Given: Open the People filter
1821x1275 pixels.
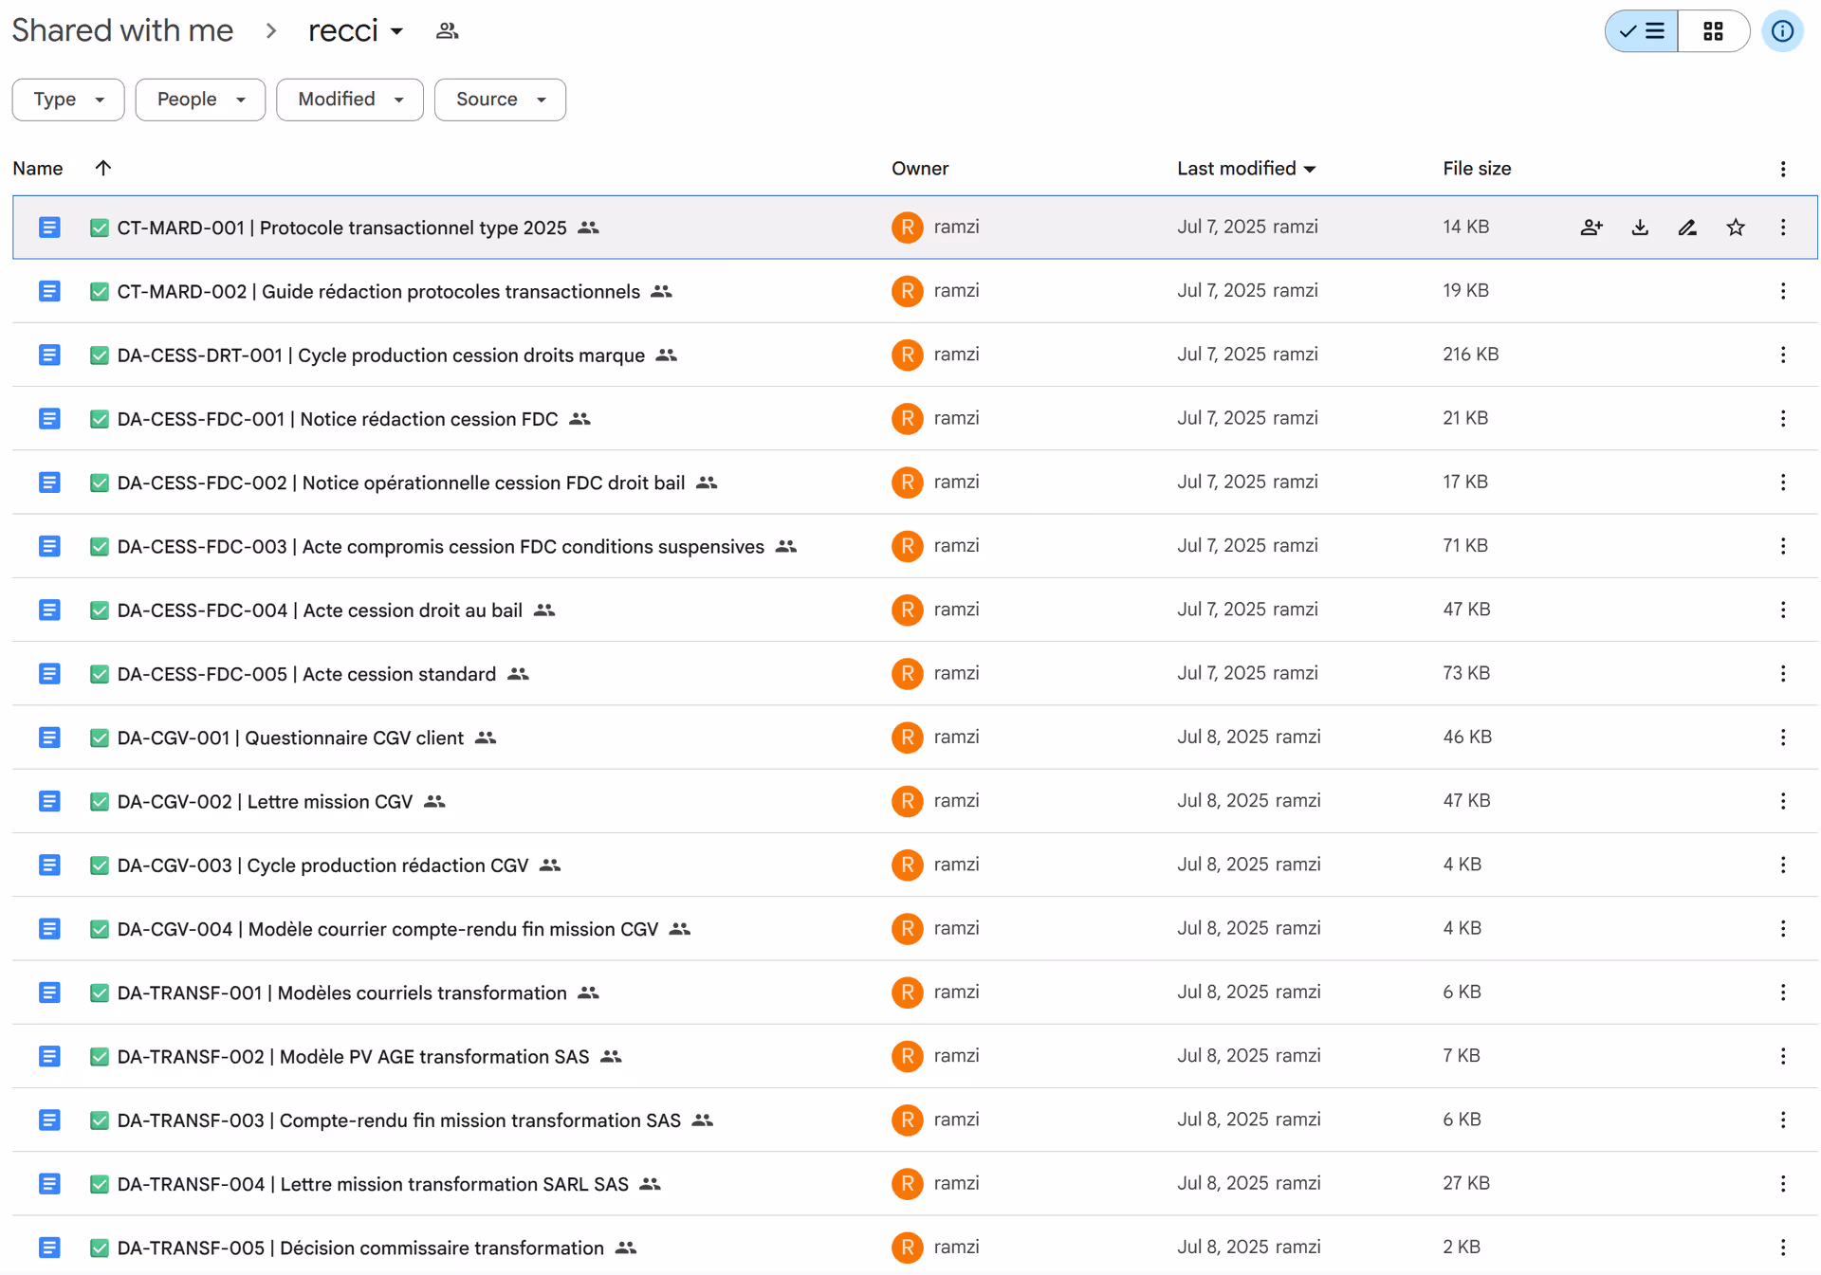Looking at the screenshot, I should (x=199, y=99).
